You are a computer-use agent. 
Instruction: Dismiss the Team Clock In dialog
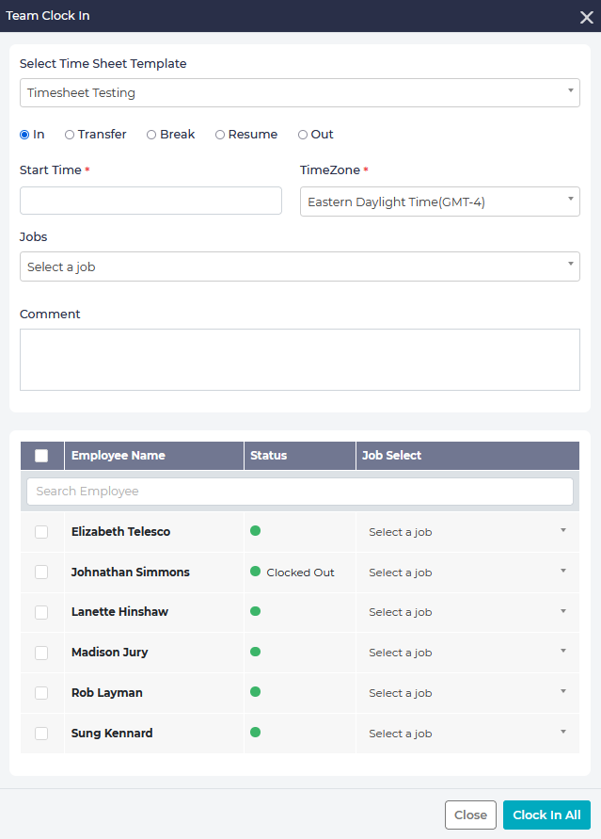click(x=586, y=16)
